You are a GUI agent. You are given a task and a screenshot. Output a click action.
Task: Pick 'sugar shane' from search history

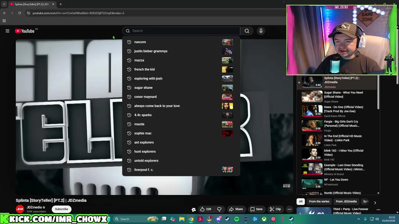(181, 87)
